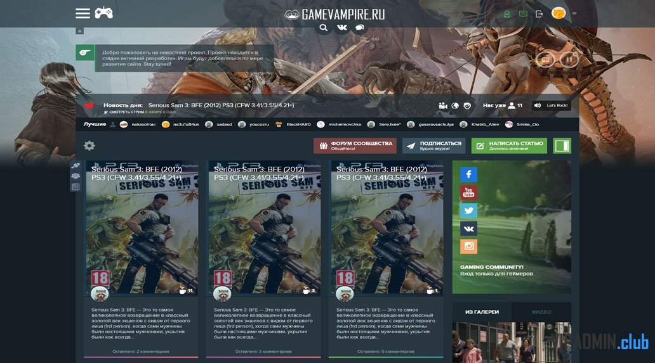Click the video camera icon in news bar
This screenshot has width=655, height=363.
coord(443,105)
